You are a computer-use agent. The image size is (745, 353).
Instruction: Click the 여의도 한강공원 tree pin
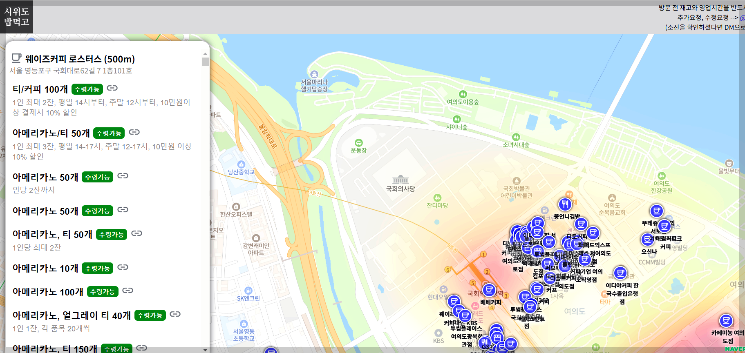click(x=662, y=176)
